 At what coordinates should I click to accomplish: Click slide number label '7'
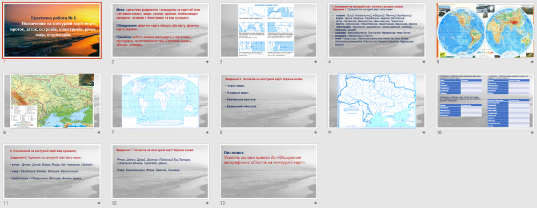point(113,133)
